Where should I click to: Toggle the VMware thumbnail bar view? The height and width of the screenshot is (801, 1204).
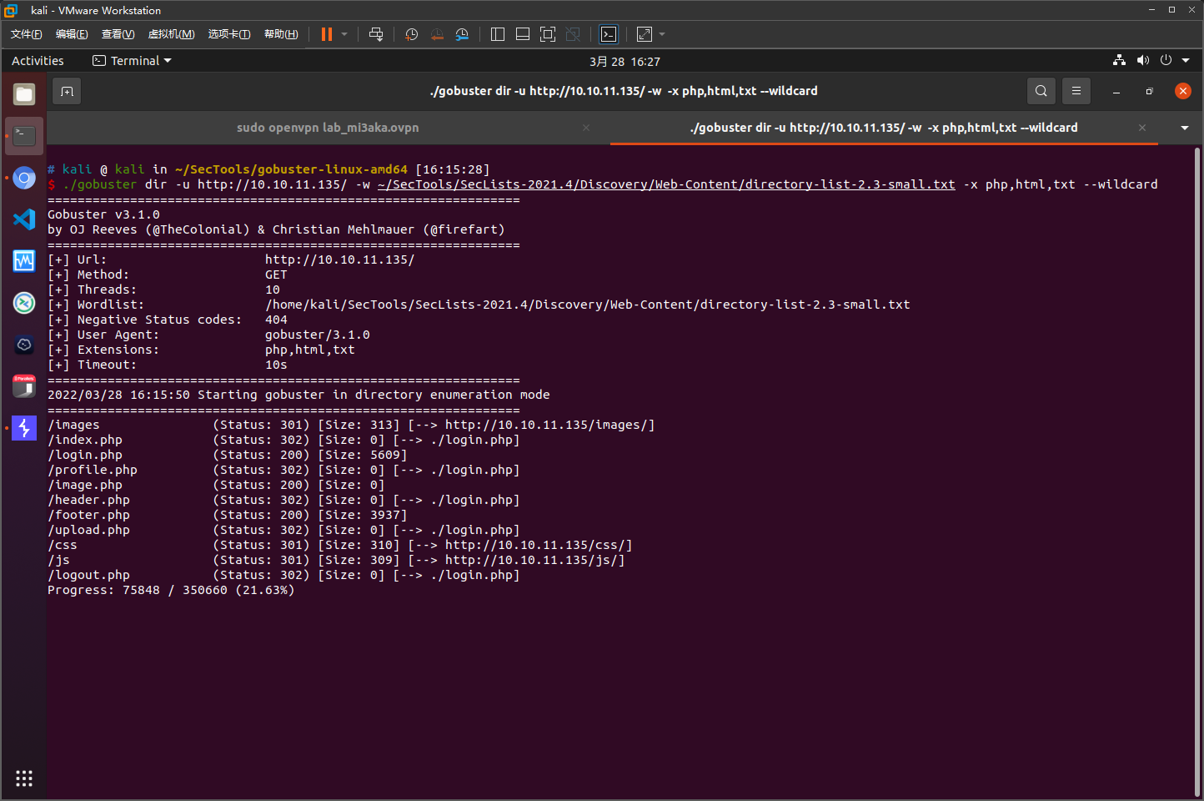click(523, 34)
